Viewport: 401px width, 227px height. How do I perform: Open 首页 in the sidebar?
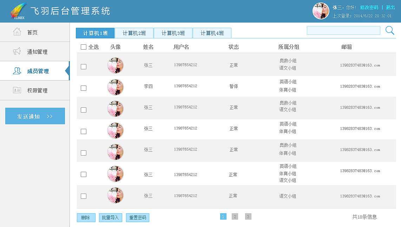click(x=35, y=32)
